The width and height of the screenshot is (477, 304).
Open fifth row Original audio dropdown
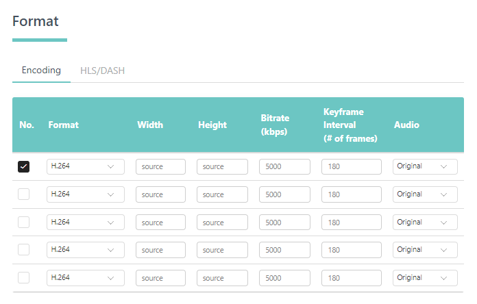coord(425,278)
